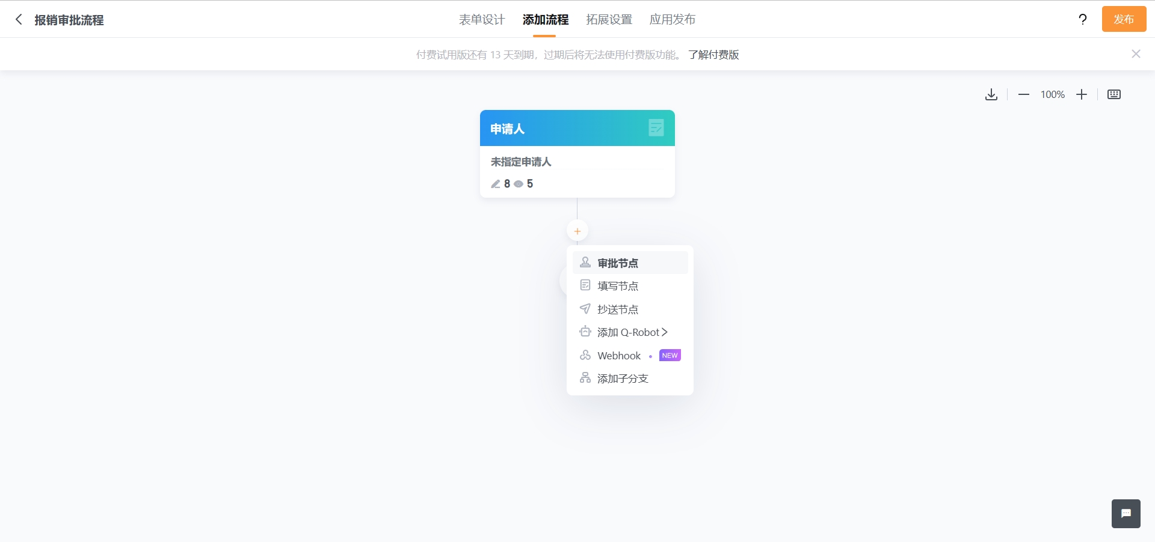The image size is (1155, 542).
Task: Dismiss the trial notice banner
Action: tap(1136, 54)
